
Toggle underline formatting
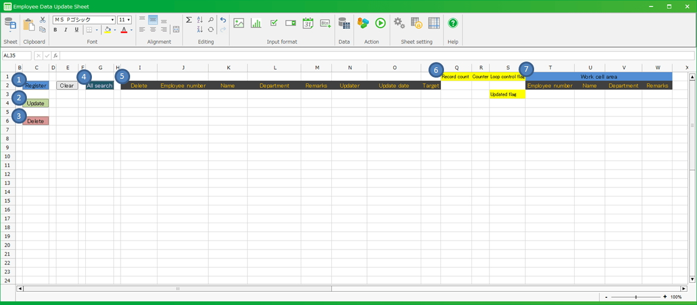point(76,30)
